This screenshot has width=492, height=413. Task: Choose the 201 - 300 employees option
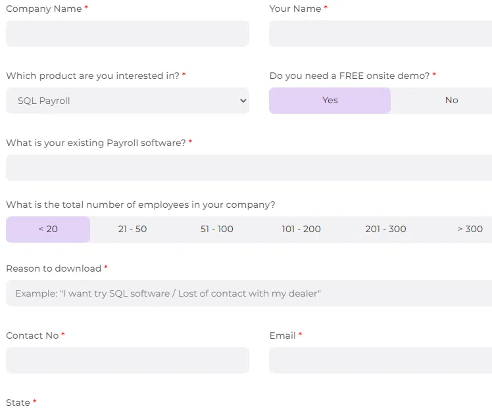click(x=385, y=230)
